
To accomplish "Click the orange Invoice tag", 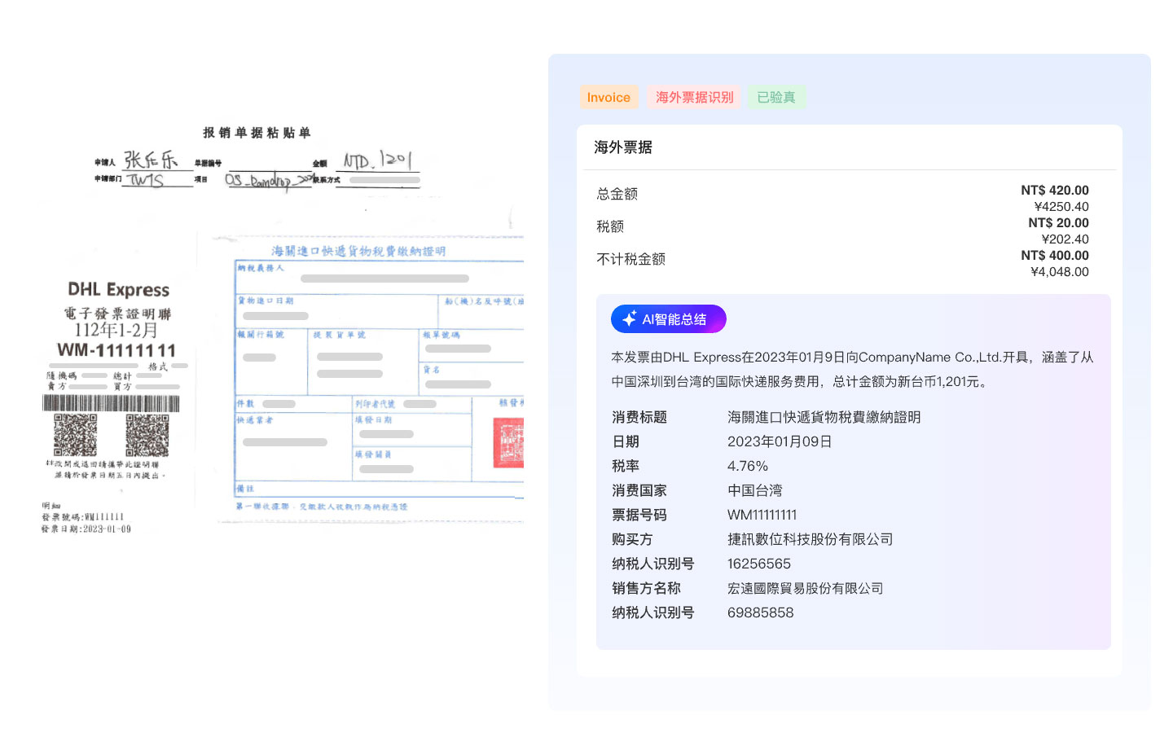I will coord(608,97).
